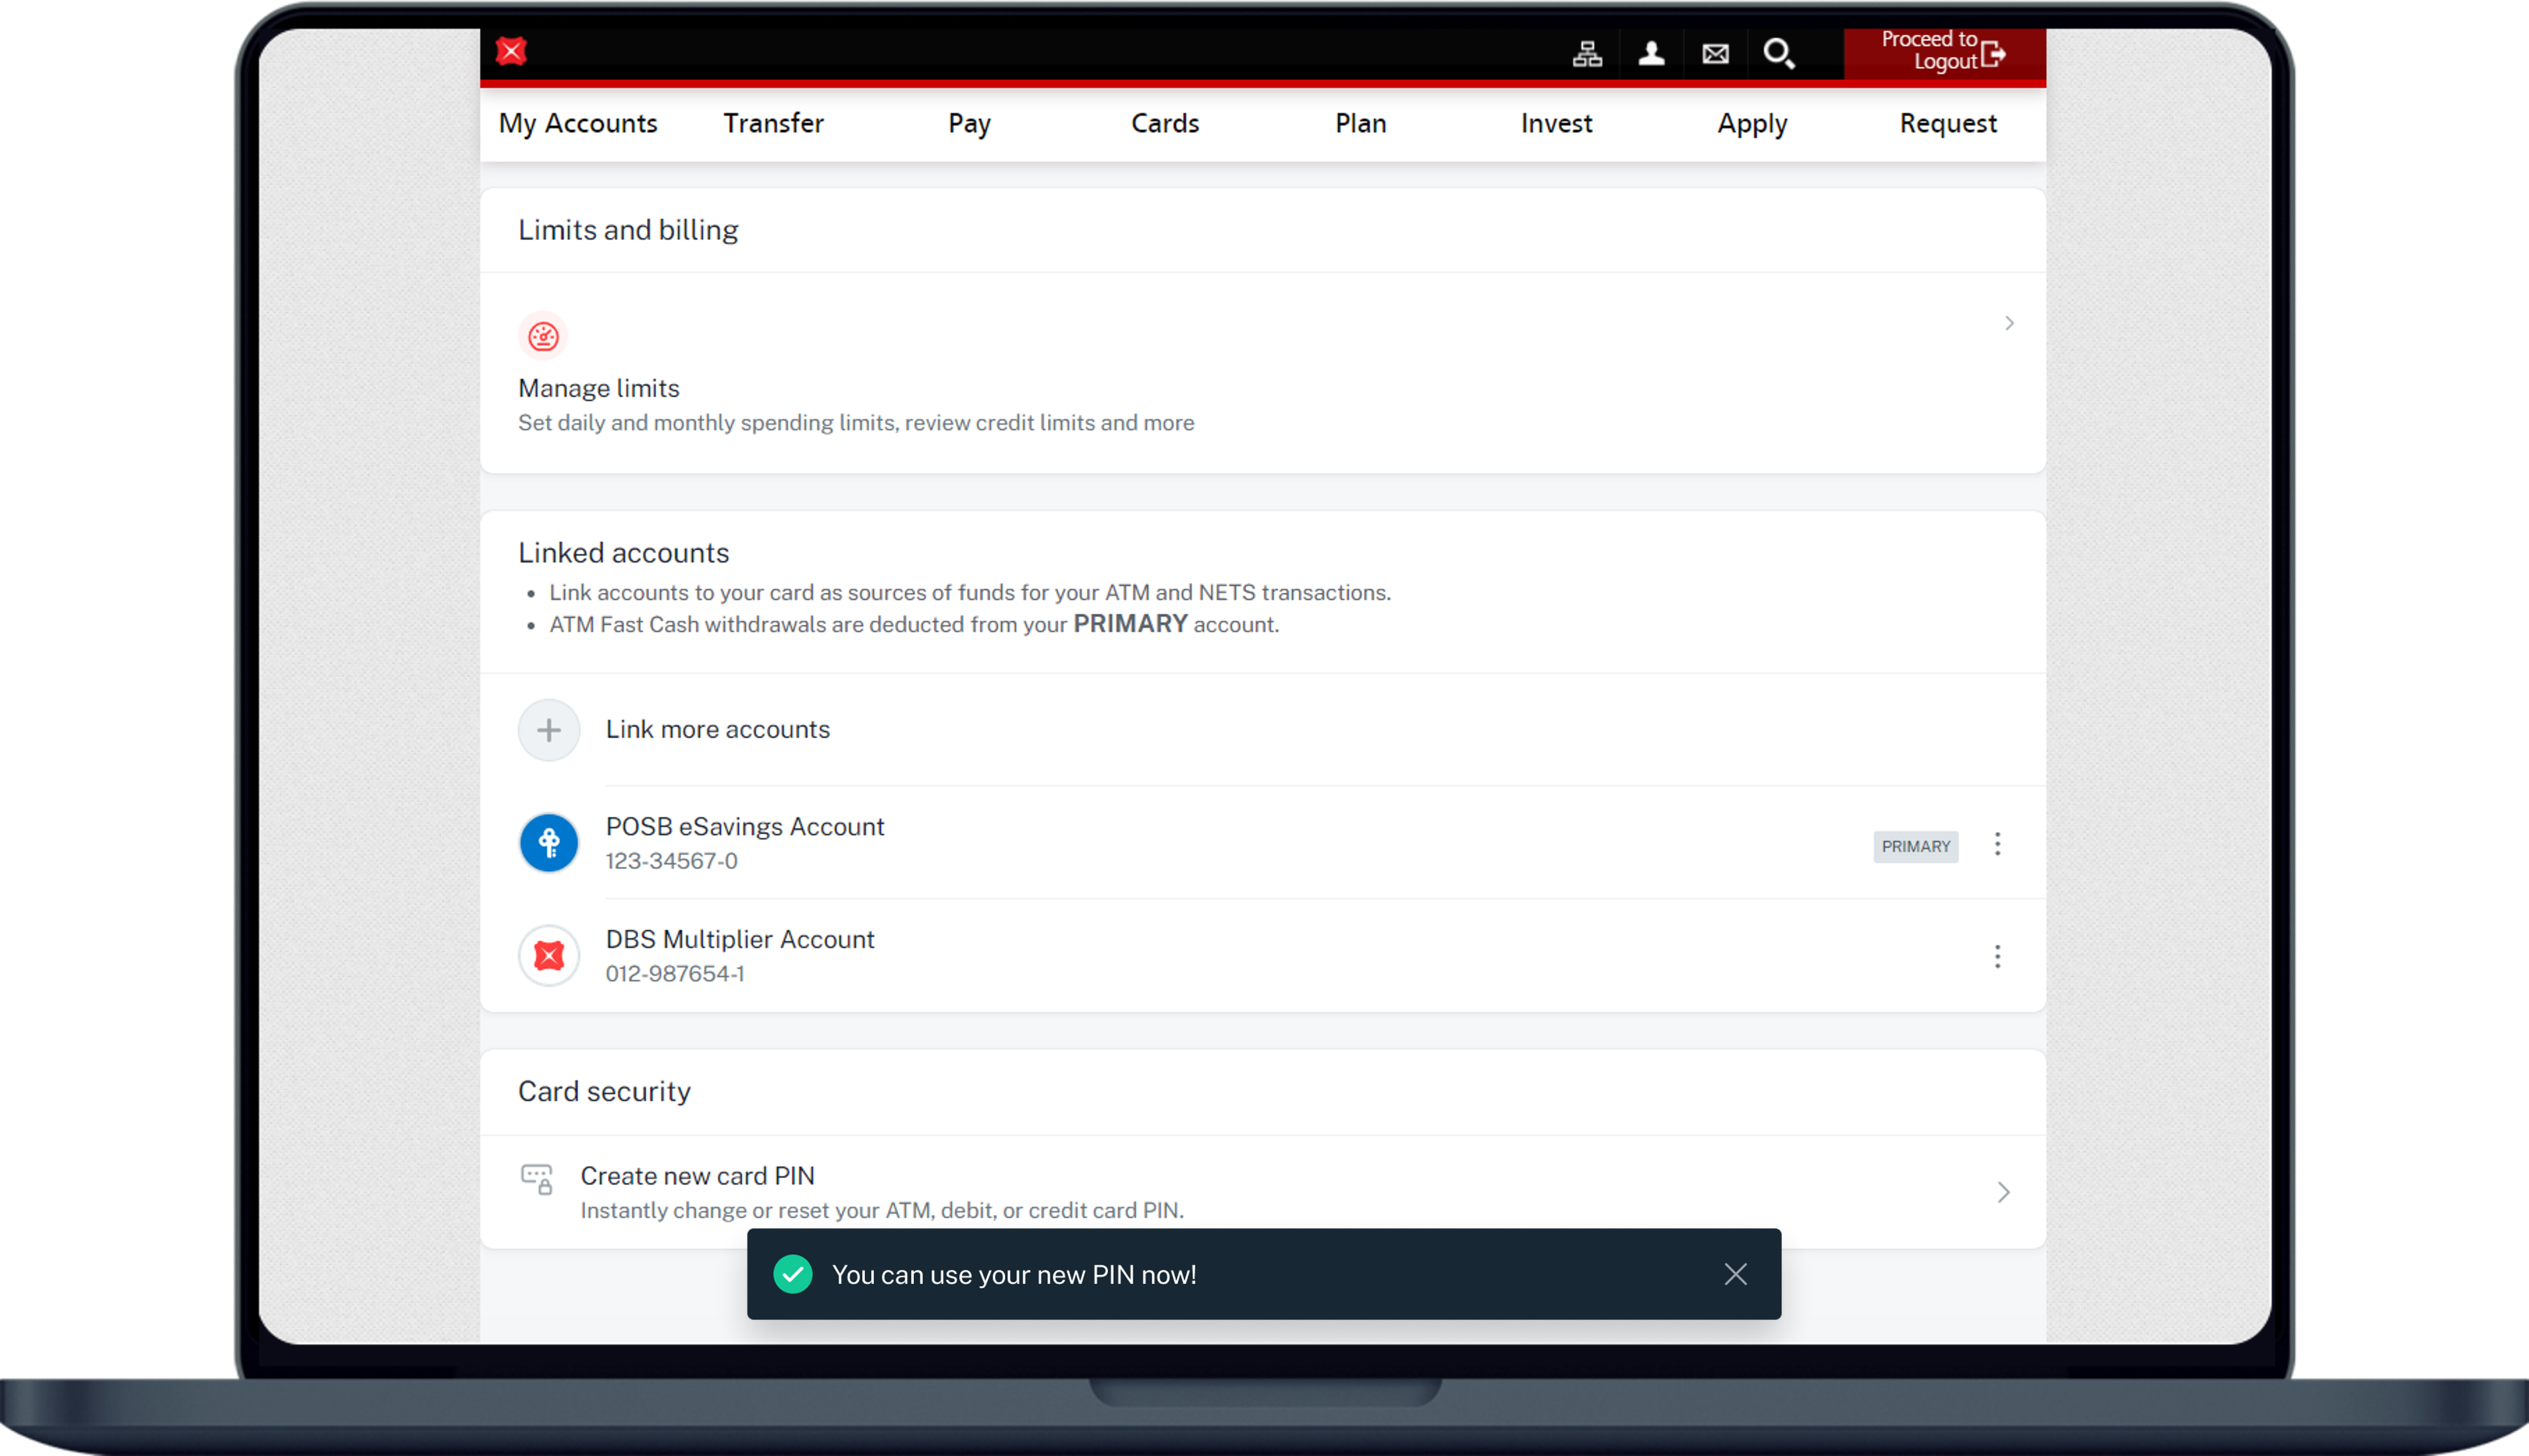Click the plus icon to link accounts
Image resolution: width=2529 pixels, height=1456 pixels.
click(548, 730)
